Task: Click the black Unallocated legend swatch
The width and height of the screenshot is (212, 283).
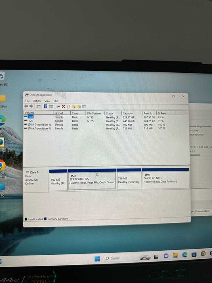Action: pyautogui.click(x=26, y=219)
